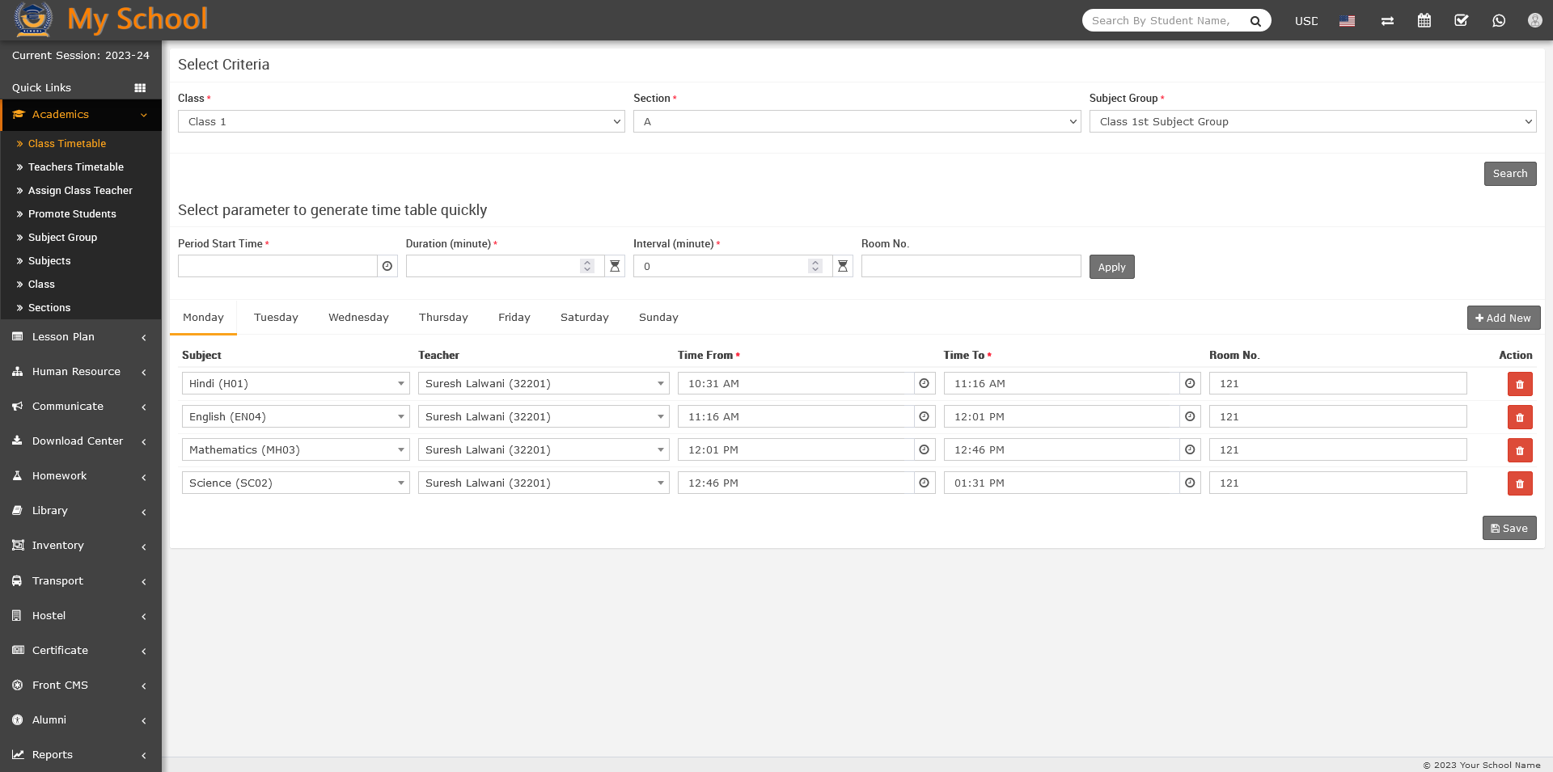Open clock picker for Period Start Time
The image size is (1553, 772).
(x=387, y=266)
